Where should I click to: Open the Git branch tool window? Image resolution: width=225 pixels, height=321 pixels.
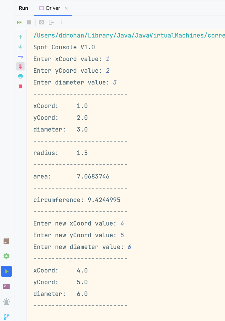tap(6, 316)
